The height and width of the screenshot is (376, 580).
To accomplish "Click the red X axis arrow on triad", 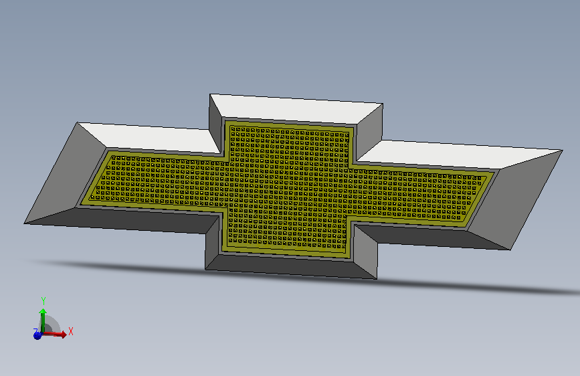I will (x=56, y=334).
